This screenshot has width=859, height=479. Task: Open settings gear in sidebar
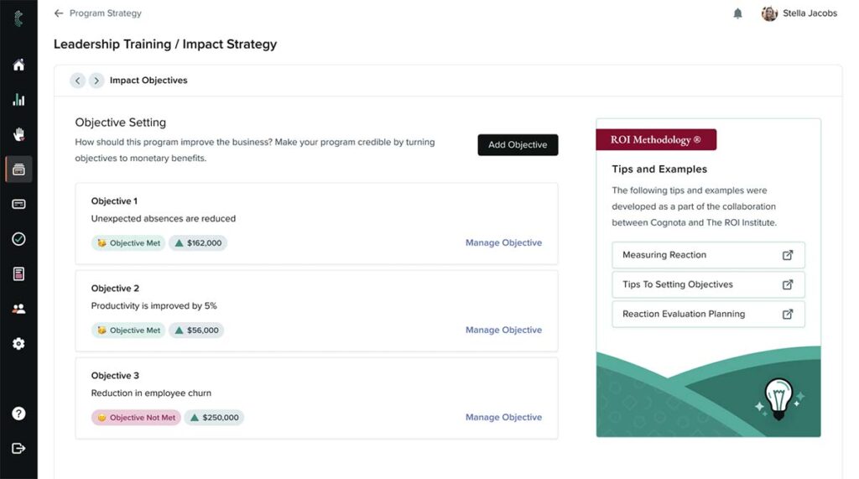tap(18, 344)
